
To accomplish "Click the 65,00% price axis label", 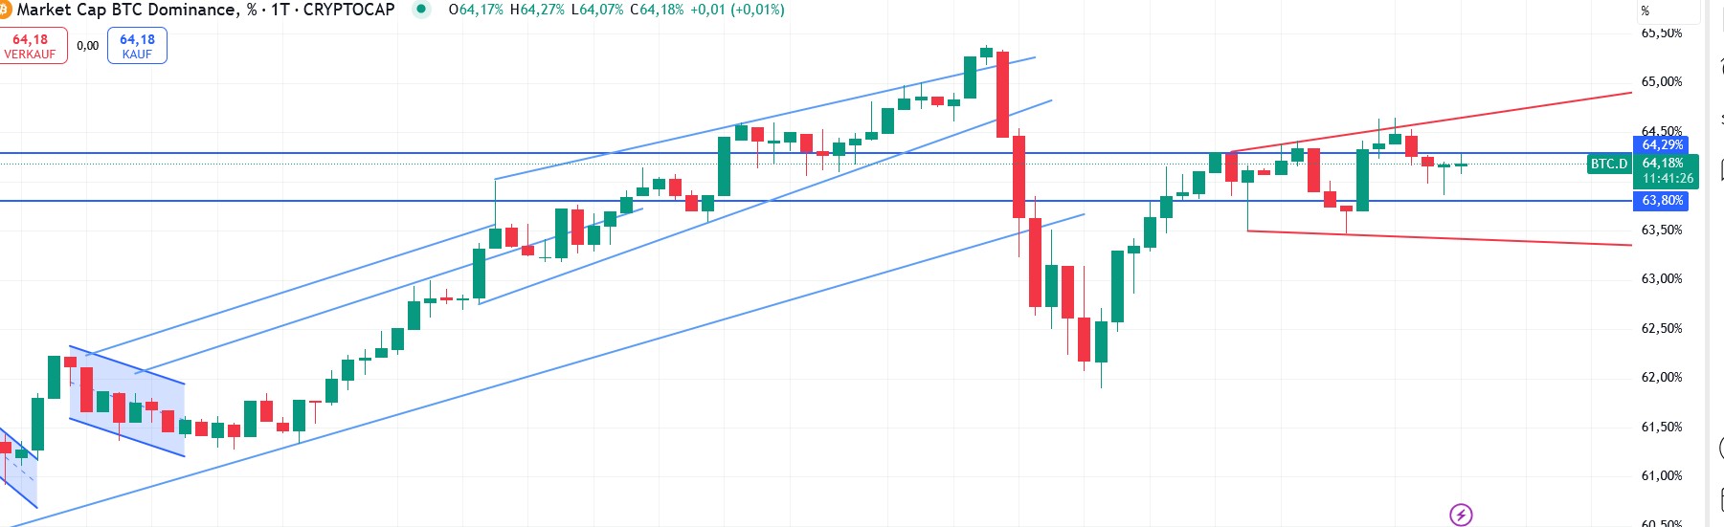I will click(x=1662, y=82).
